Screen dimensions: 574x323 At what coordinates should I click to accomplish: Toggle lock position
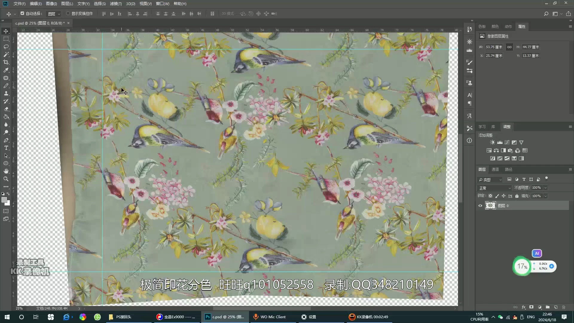(x=503, y=196)
